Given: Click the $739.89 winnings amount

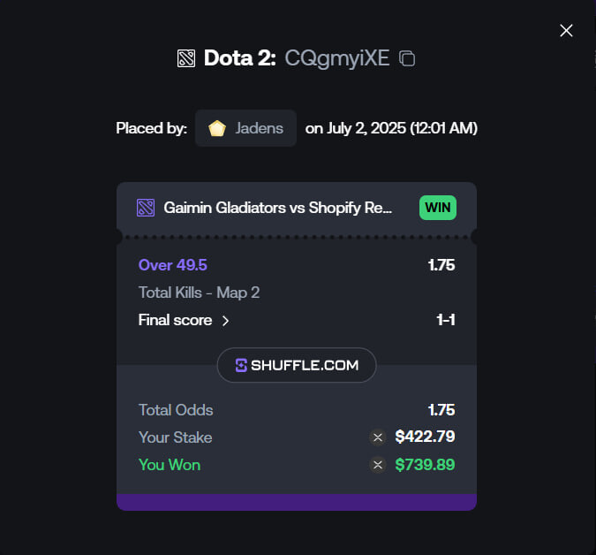Looking at the screenshot, I should (x=425, y=465).
